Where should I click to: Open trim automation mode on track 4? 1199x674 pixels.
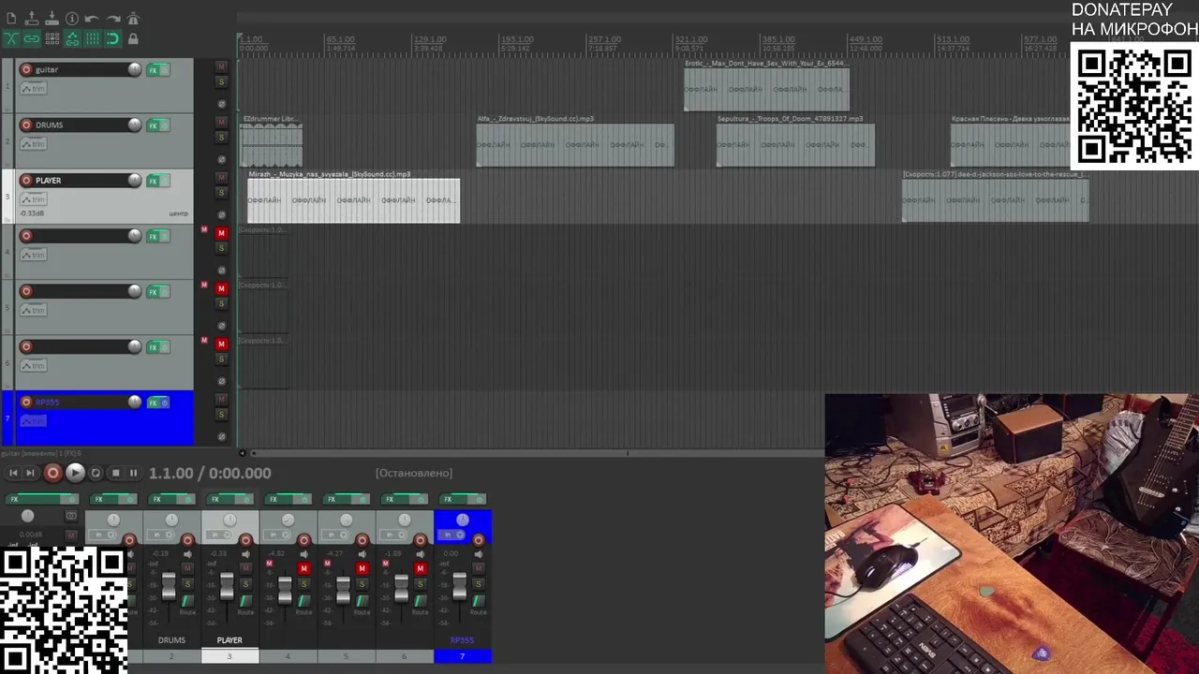click(x=34, y=255)
